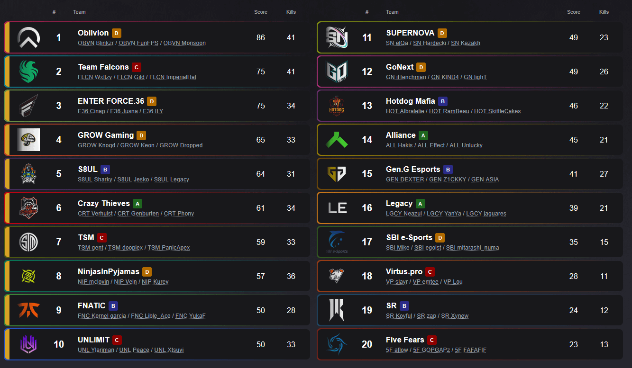This screenshot has width=632, height=368.
Task: Select the ENTER FORCE.36 team name
Action: [x=111, y=101]
